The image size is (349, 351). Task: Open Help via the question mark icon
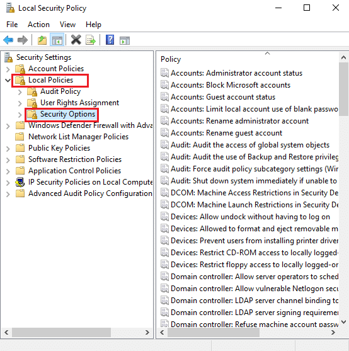[110, 40]
